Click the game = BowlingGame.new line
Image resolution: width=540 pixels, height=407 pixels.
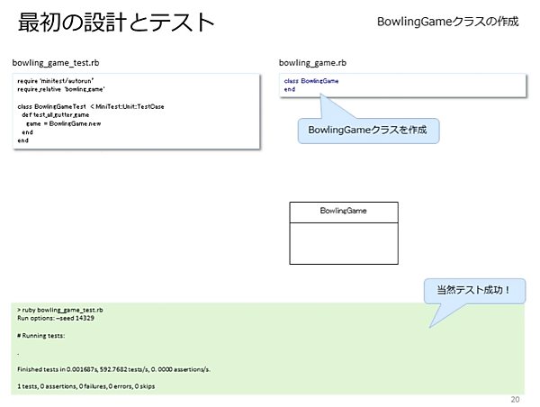63,123
